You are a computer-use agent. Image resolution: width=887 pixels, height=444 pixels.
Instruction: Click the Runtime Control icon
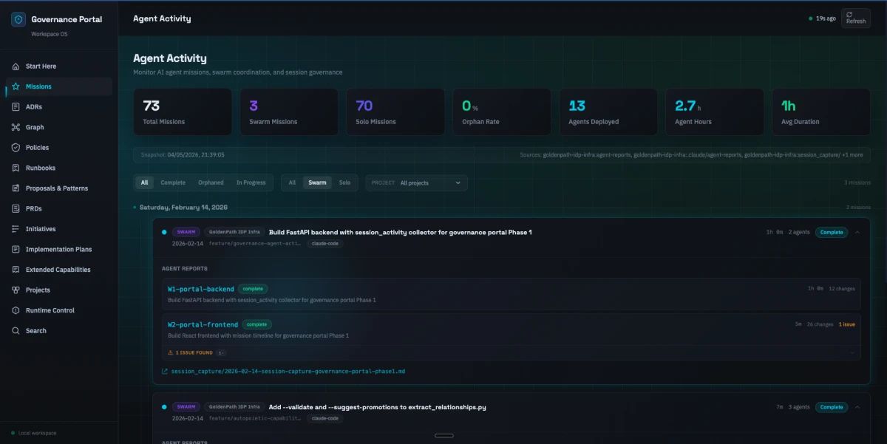(x=16, y=310)
